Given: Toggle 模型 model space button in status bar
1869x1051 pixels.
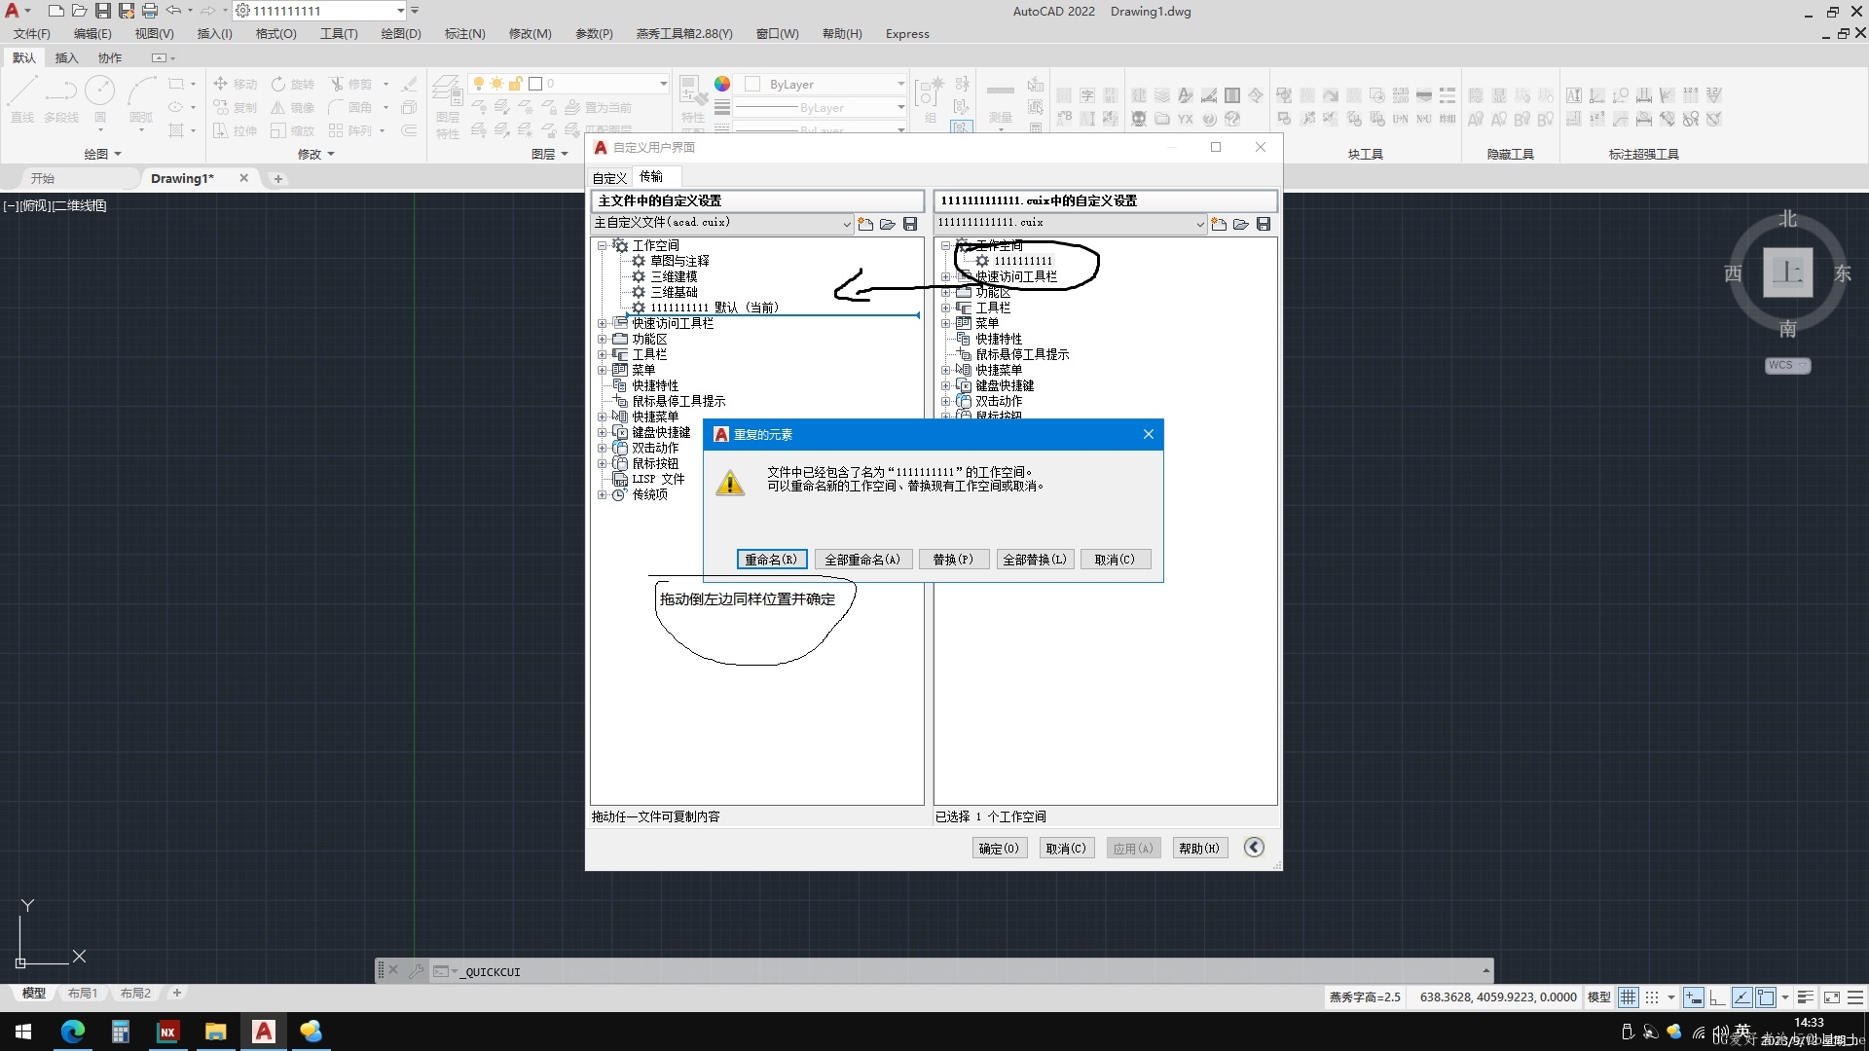Looking at the screenshot, I should pyautogui.click(x=1598, y=997).
